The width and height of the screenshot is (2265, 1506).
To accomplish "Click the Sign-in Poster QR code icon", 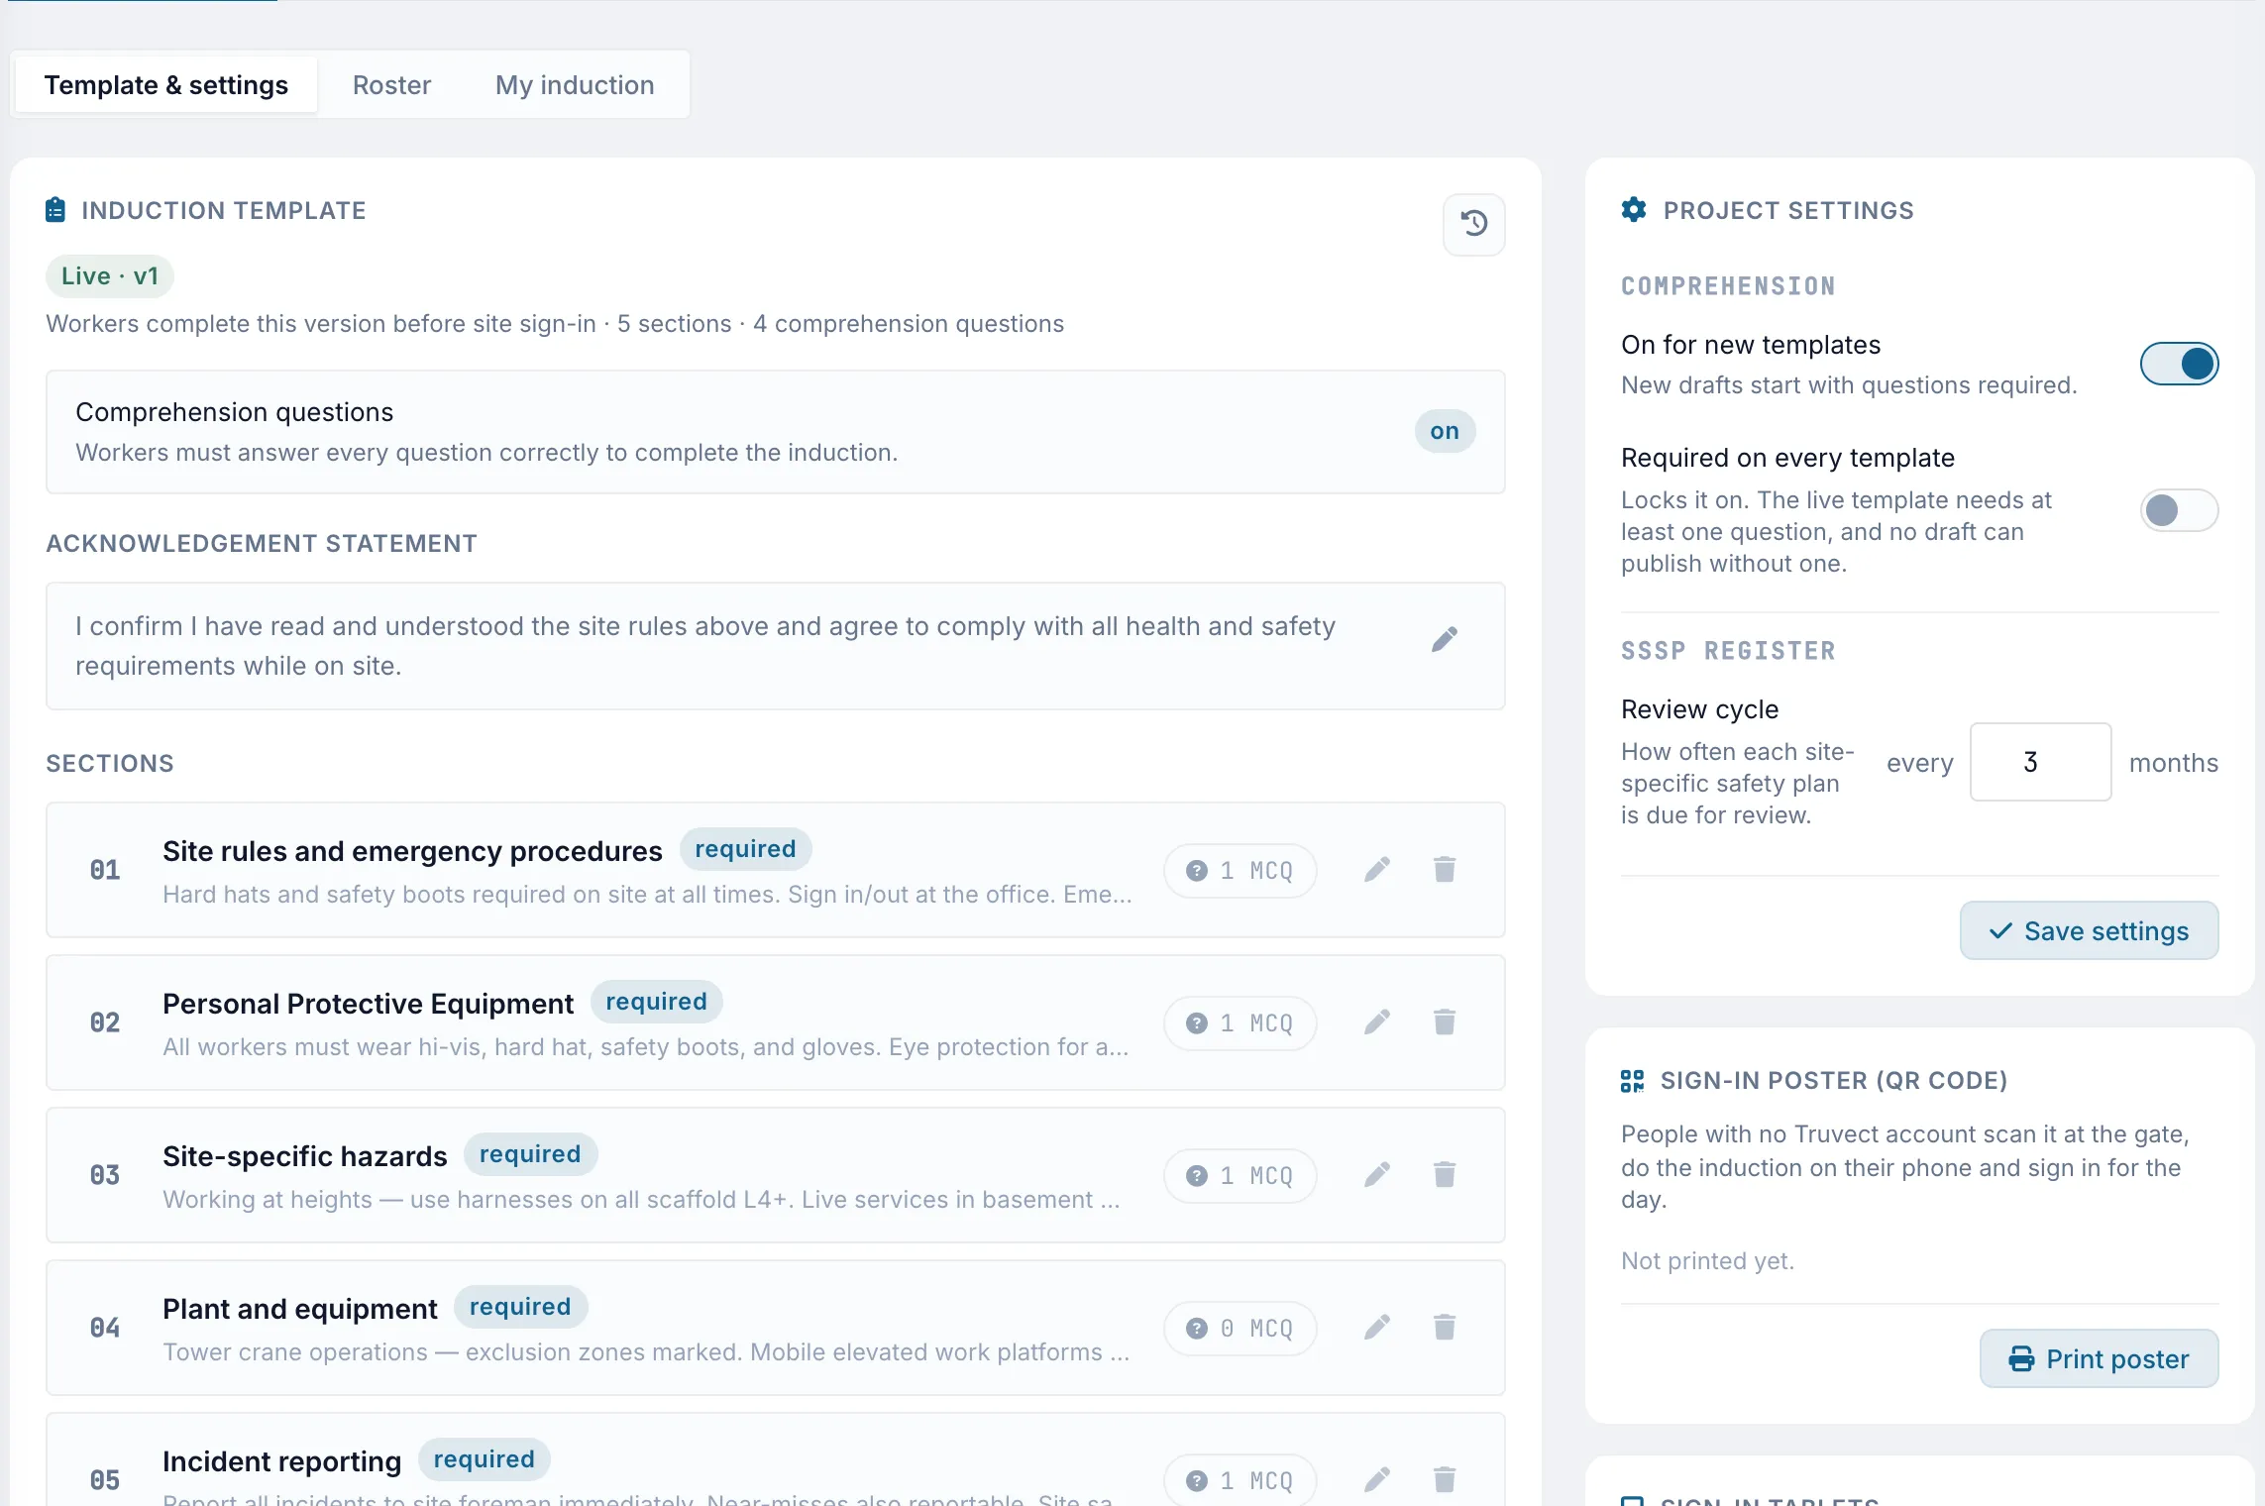I will tap(1632, 1081).
